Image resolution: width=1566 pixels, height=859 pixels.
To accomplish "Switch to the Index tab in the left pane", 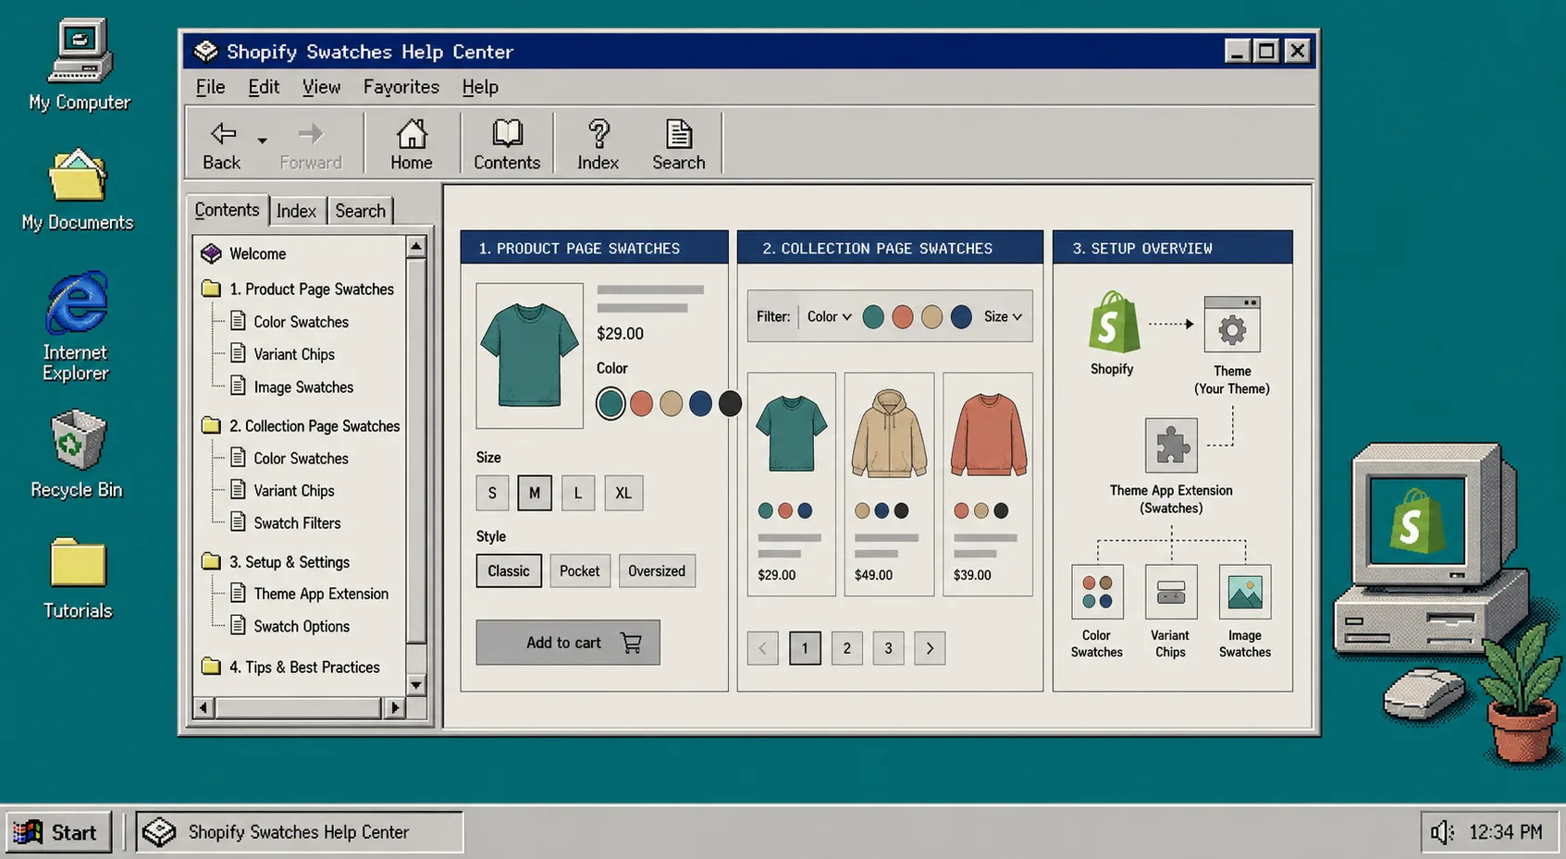I will click(296, 211).
